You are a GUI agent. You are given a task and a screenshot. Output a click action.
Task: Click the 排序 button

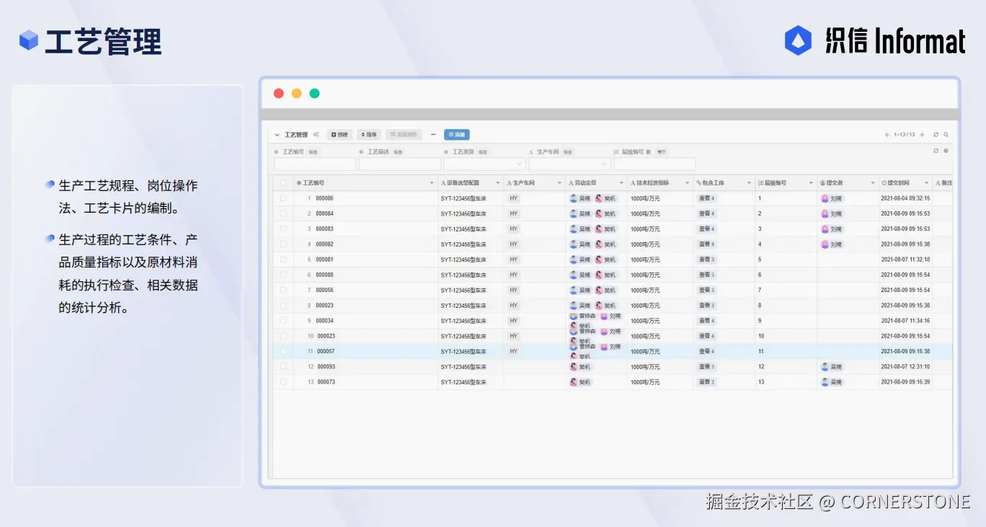click(x=369, y=135)
